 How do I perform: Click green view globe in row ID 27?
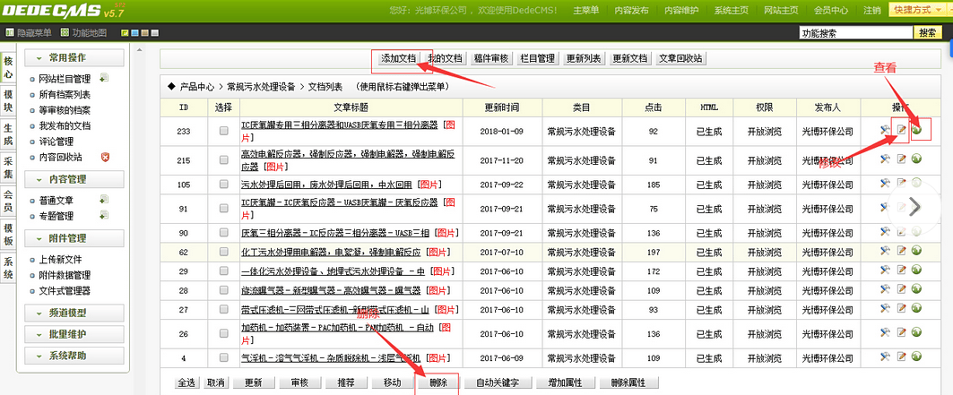(x=916, y=308)
